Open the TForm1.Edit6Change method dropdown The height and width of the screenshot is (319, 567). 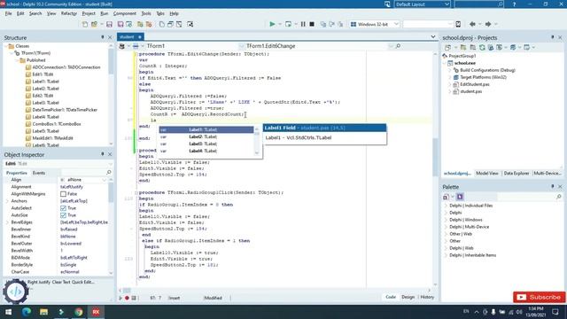(x=390, y=46)
